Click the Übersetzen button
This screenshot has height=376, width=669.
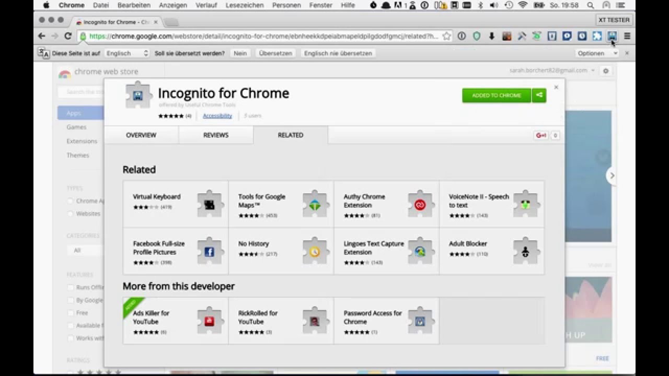pyautogui.click(x=275, y=53)
